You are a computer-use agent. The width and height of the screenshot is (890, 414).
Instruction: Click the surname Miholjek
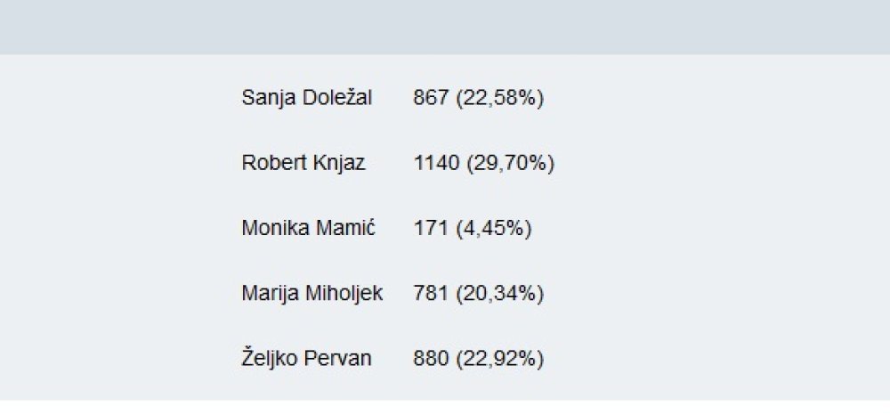pyautogui.click(x=344, y=294)
